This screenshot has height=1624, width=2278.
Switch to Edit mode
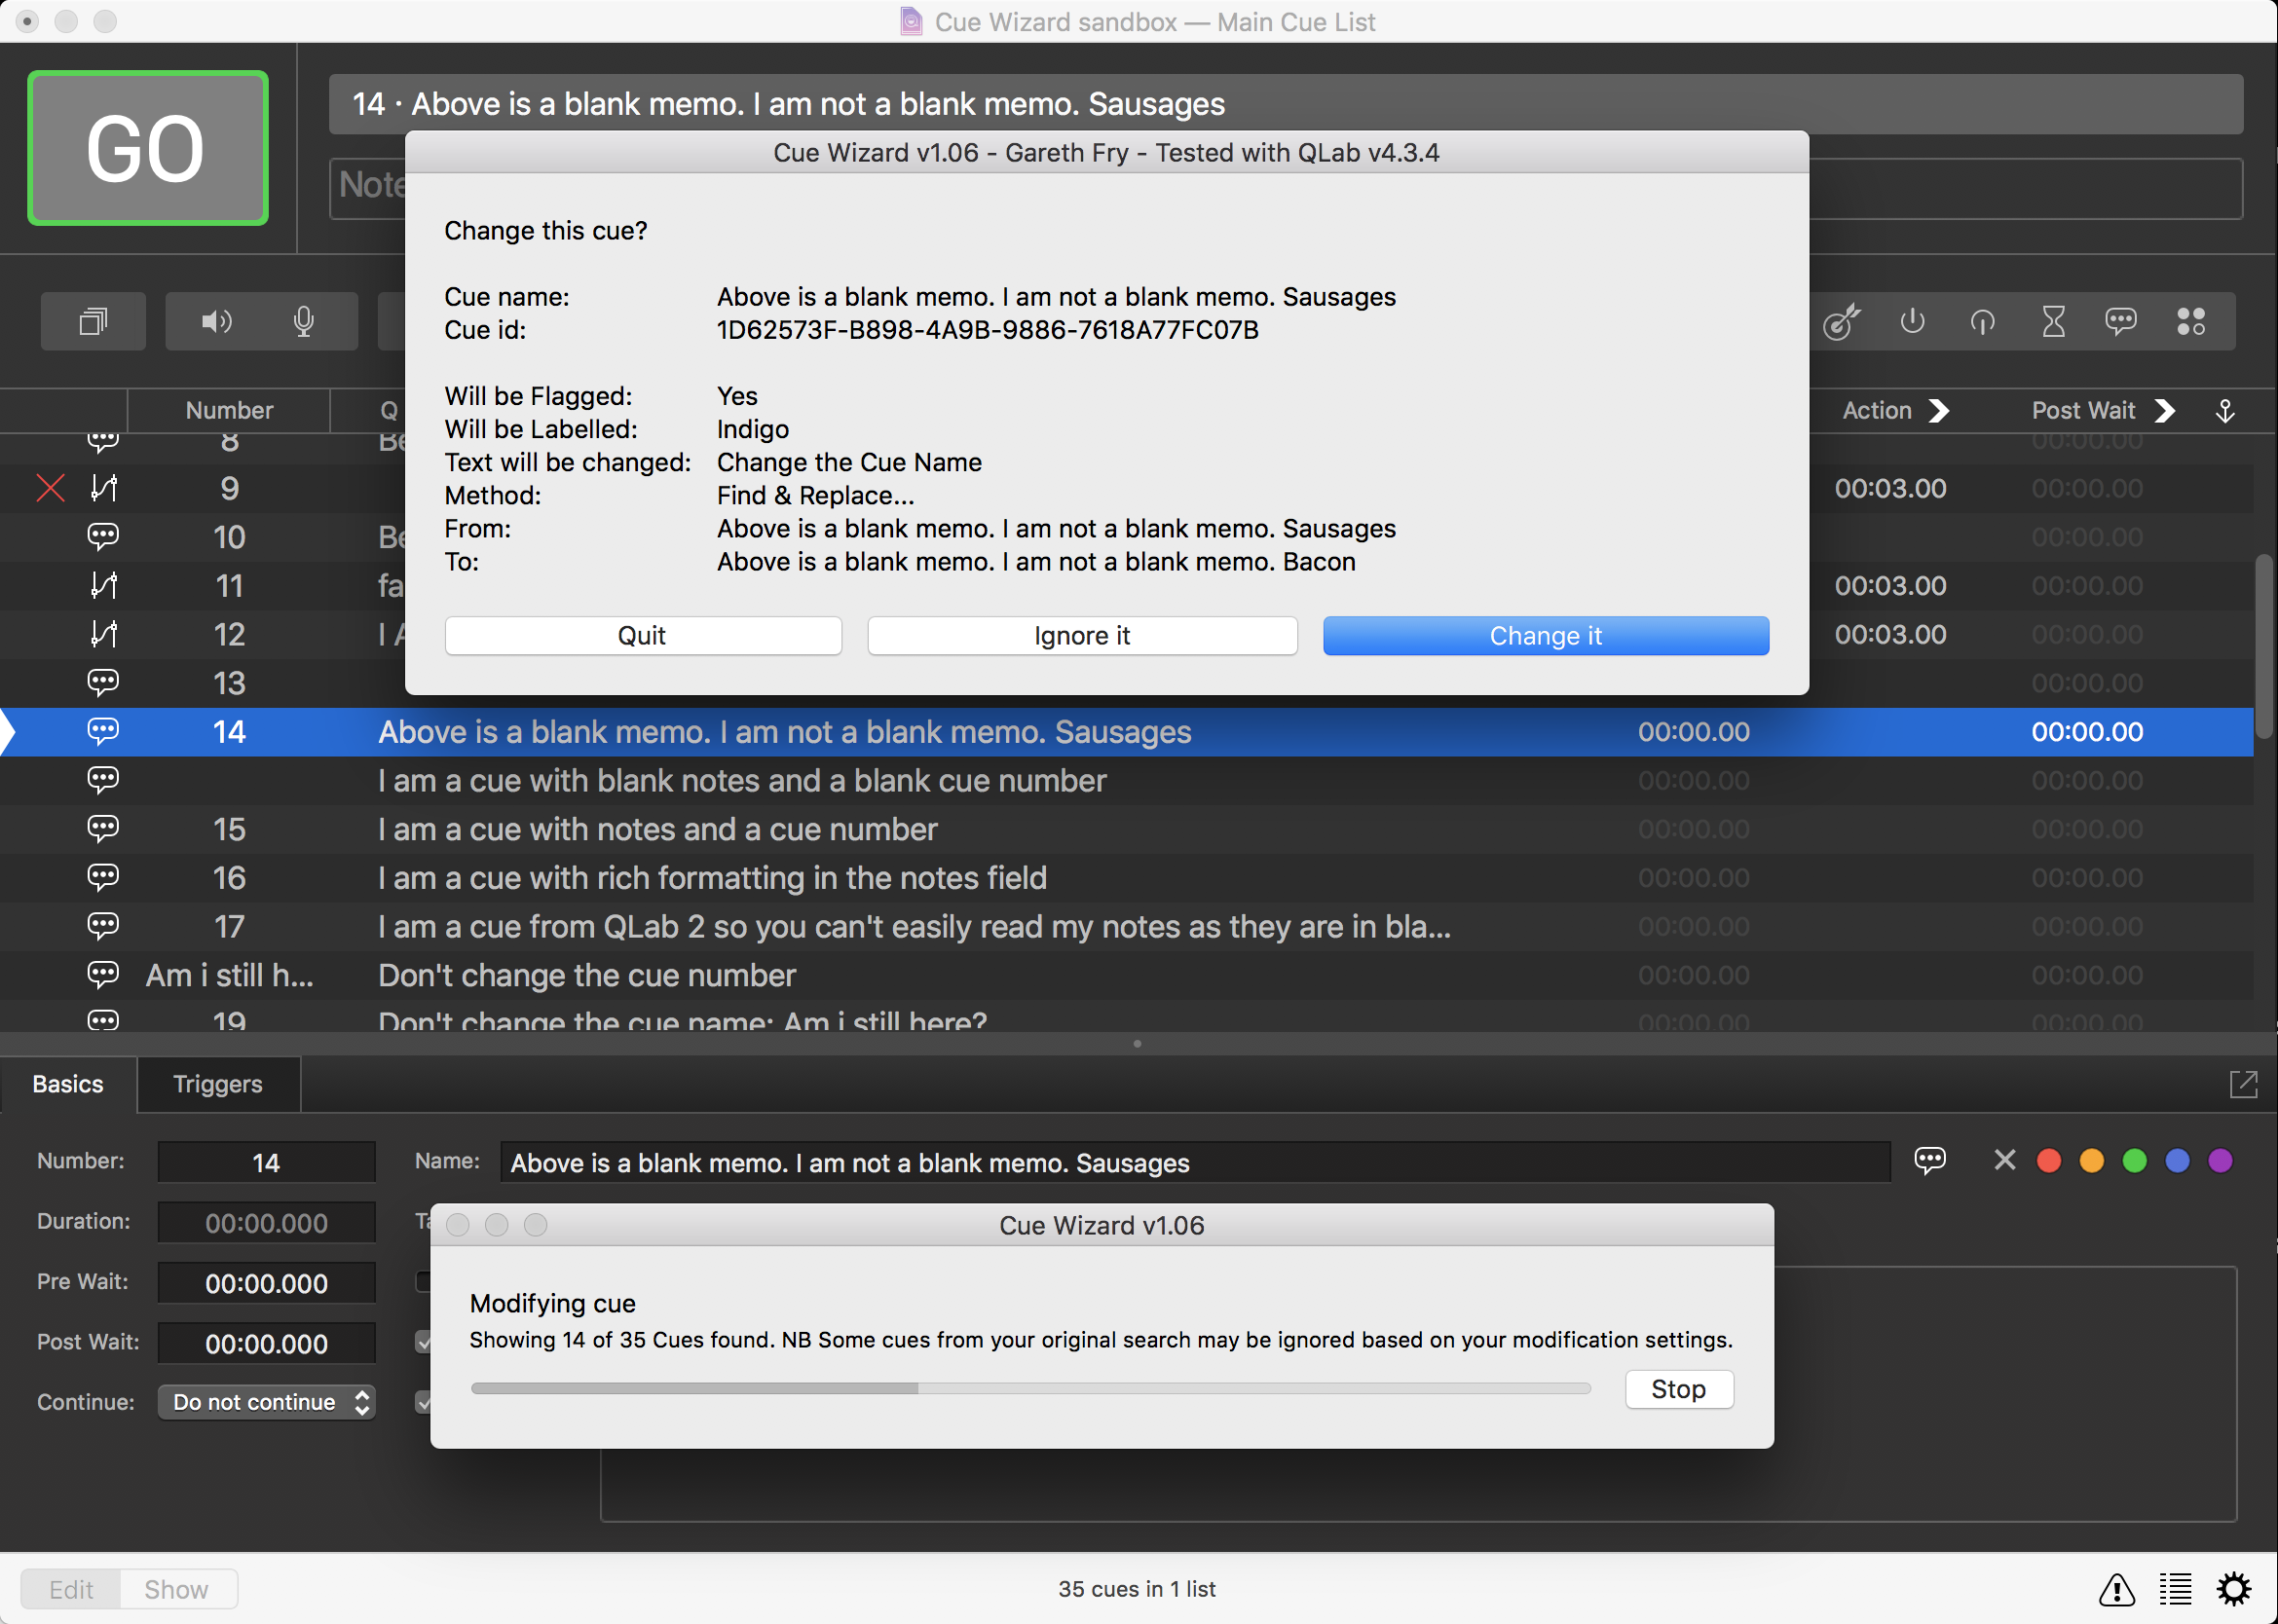click(71, 1589)
